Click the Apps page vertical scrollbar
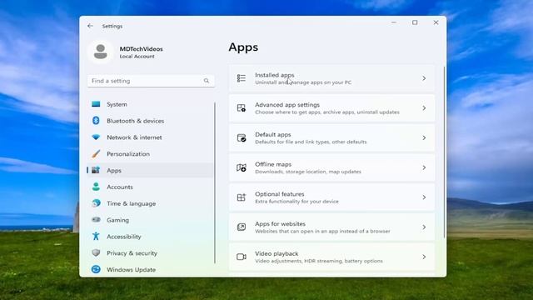This screenshot has height=300, width=533. pyautogui.click(x=444, y=152)
